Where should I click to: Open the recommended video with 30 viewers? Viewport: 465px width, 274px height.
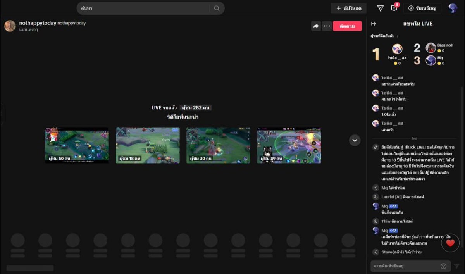click(x=219, y=145)
